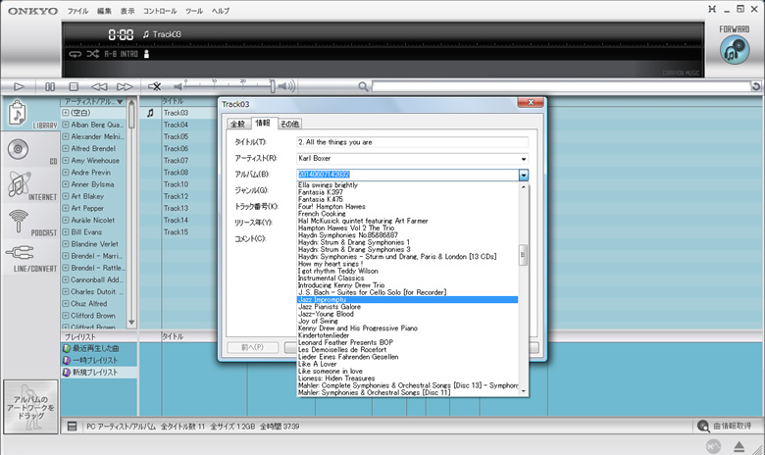The height and width of the screenshot is (455, 765).
Task: Click the eject icon at bottom right
Action: (739, 446)
